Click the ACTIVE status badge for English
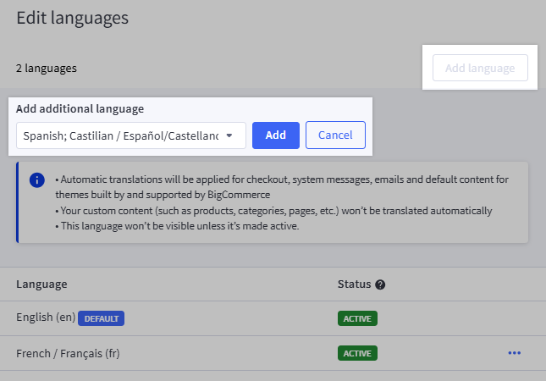 357,318
